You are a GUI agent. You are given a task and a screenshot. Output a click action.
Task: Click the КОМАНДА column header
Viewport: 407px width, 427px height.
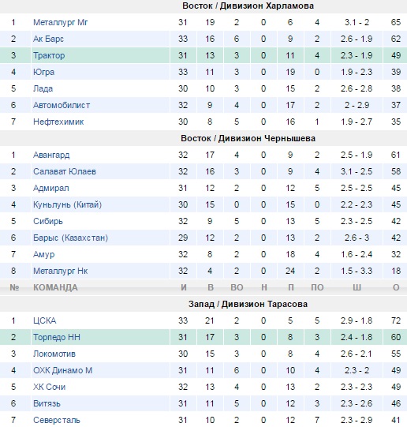pyautogui.click(x=55, y=287)
